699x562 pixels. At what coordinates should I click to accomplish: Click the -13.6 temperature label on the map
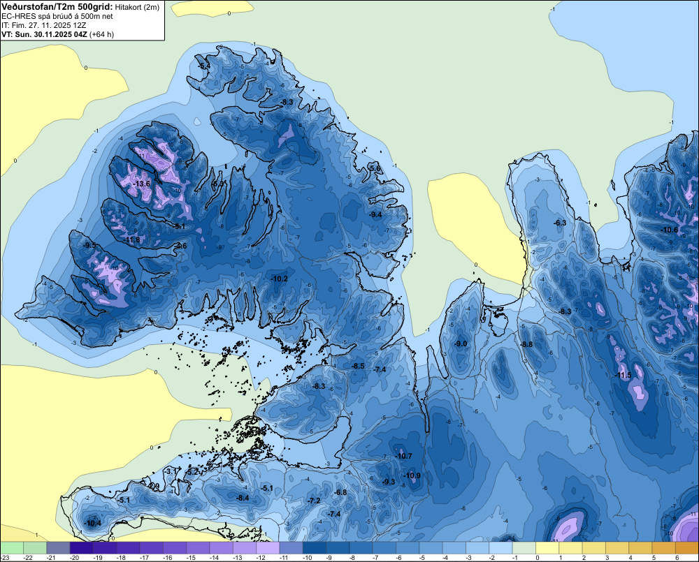(x=143, y=184)
